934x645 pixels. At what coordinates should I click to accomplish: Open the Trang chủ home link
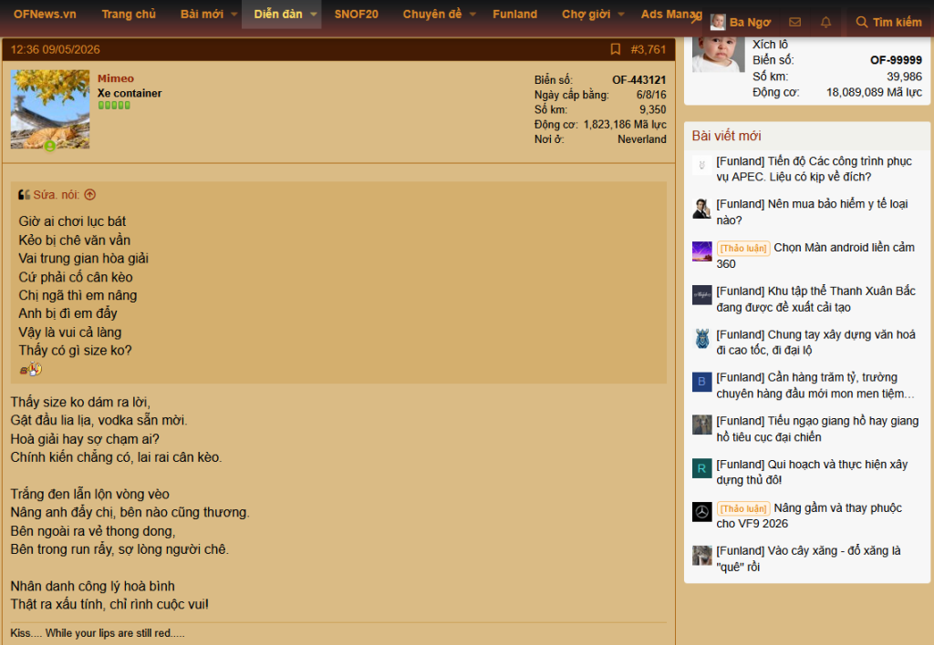pos(129,15)
